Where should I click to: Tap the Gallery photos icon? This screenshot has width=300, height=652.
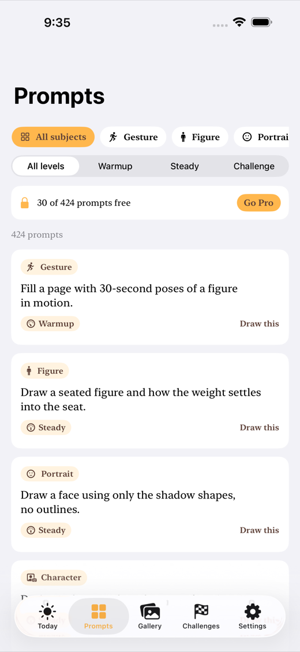149,612
